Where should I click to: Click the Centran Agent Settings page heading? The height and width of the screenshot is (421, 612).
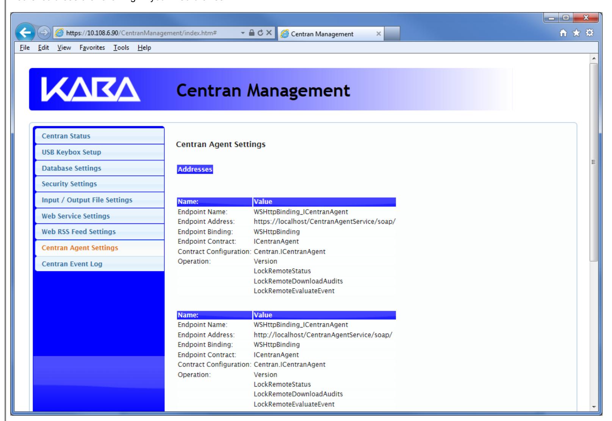(x=221, y=144)
